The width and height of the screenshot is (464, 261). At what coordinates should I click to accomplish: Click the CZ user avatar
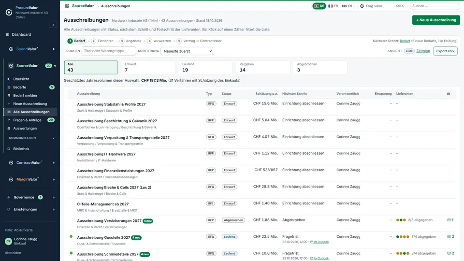[8, 241]
